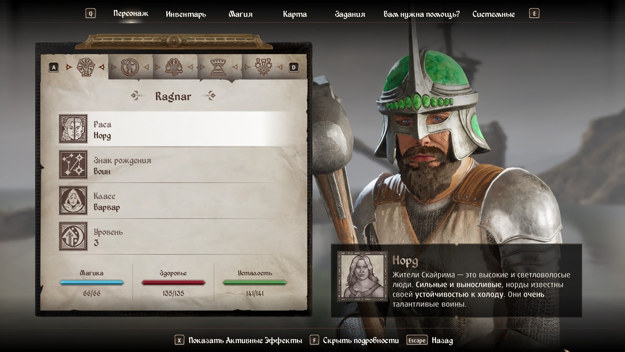Open the Магия menu tab

241,14
